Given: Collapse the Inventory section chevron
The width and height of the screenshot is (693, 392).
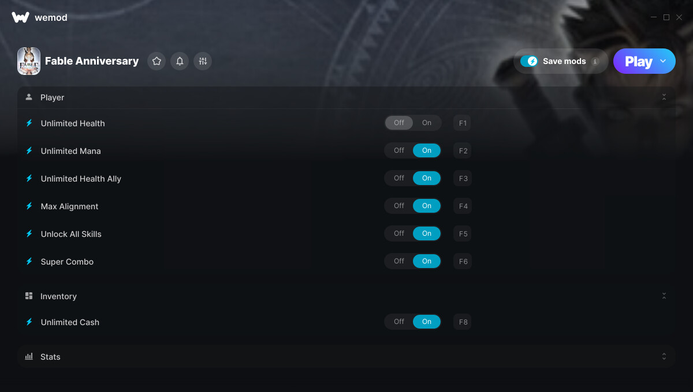Looking at the screenshot, I should point(664,296).
